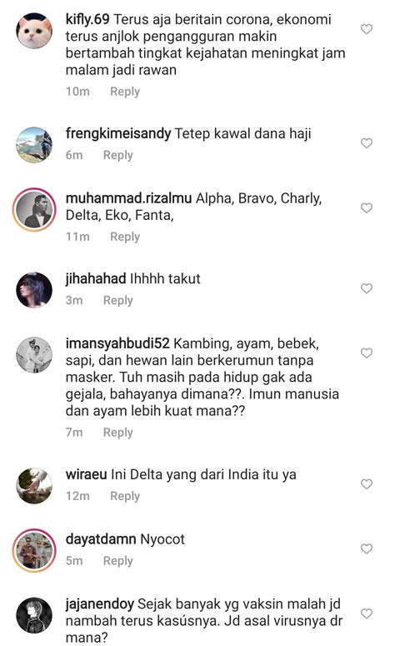Tap heart on jajanendoy's vaccine comment
Screen dimensions: 395x646
point(366,613)
